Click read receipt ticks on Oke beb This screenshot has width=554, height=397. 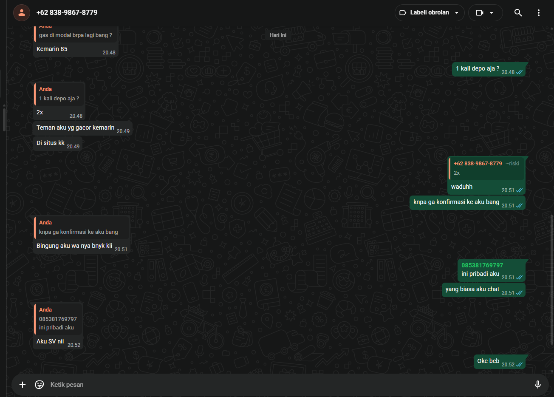click(x=519, y=365)
